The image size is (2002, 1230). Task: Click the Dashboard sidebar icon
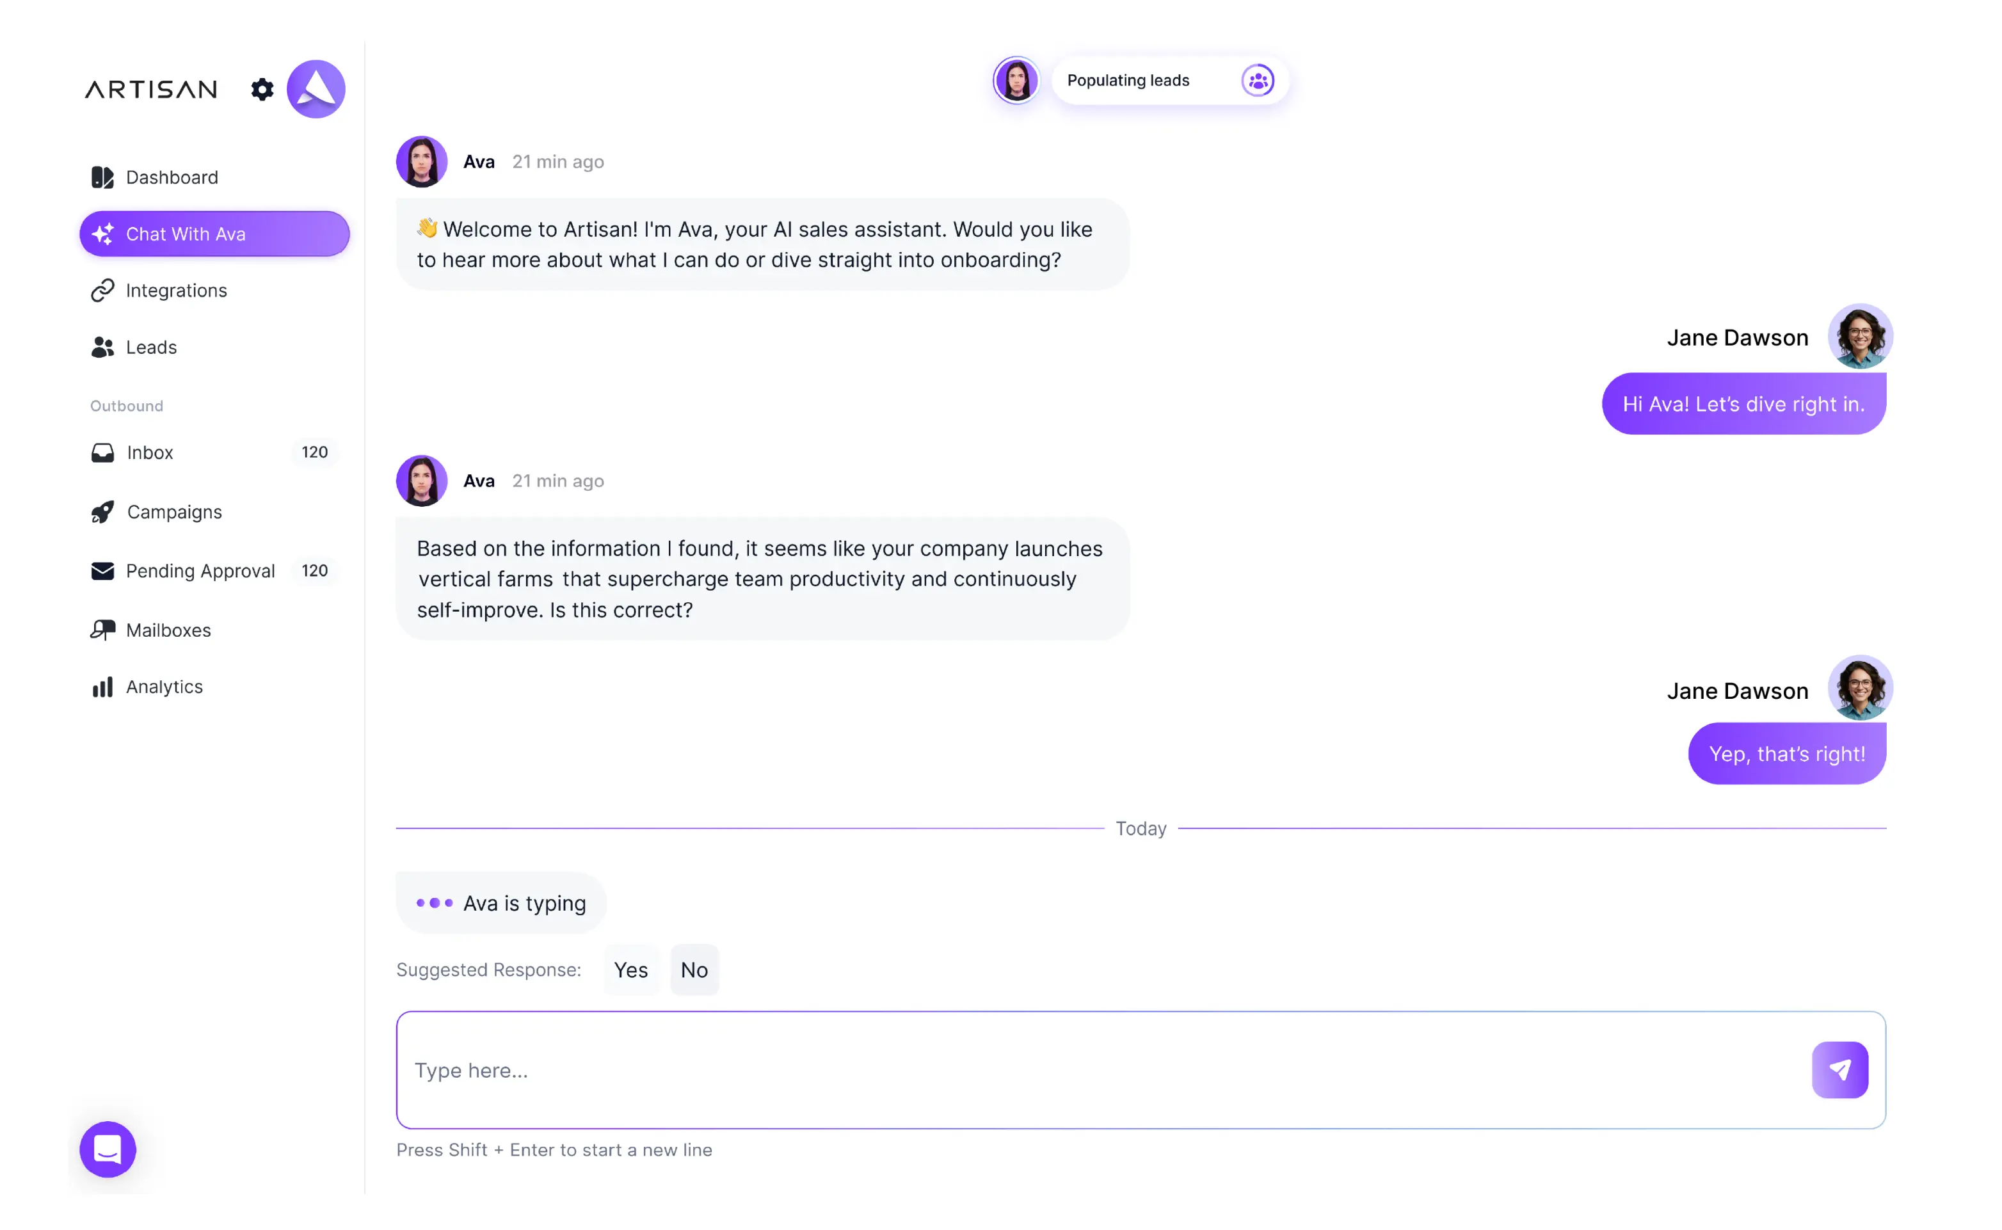[102, 177]
